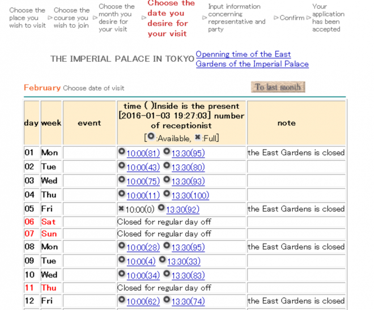Click the To last month button

[278, 87]
